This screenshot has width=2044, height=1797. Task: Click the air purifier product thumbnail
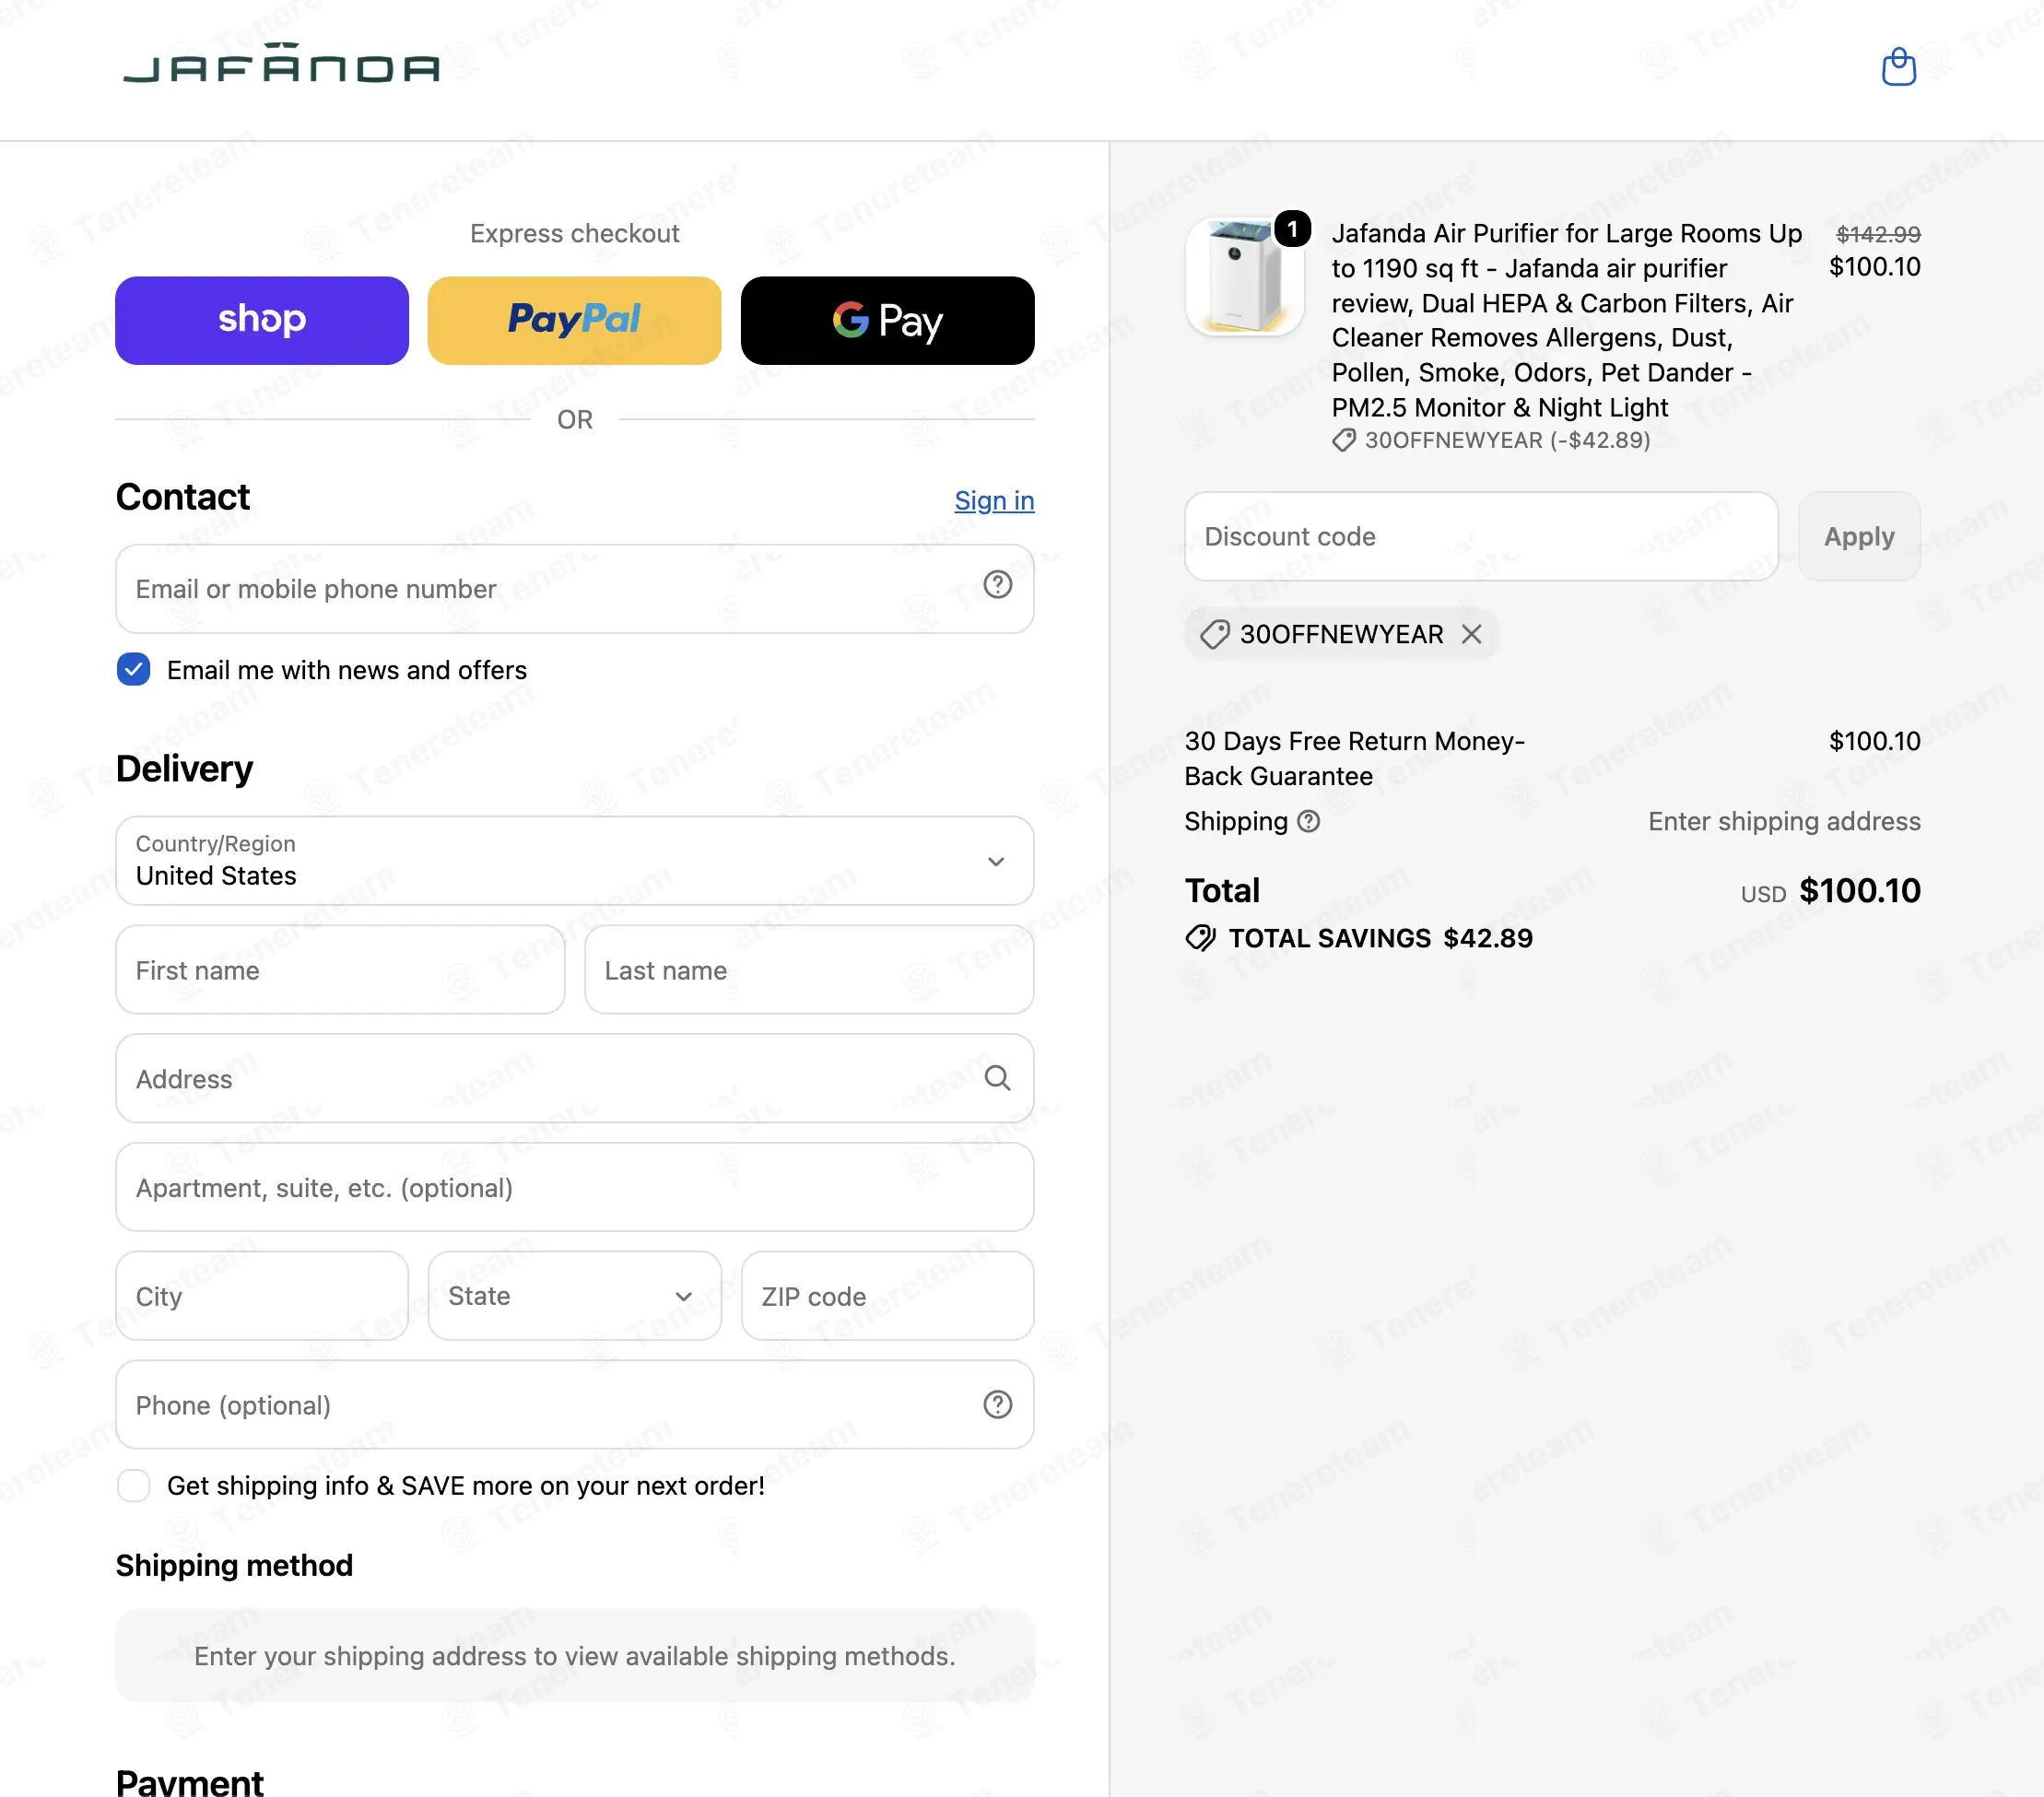point(1244,277)
